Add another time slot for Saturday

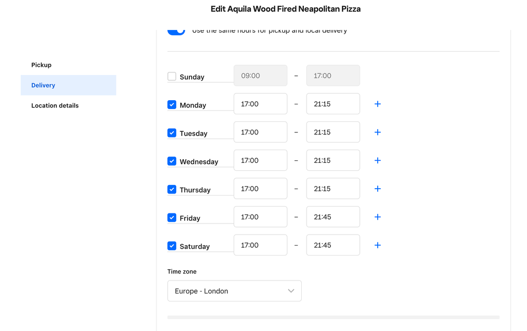pos(377,245)
